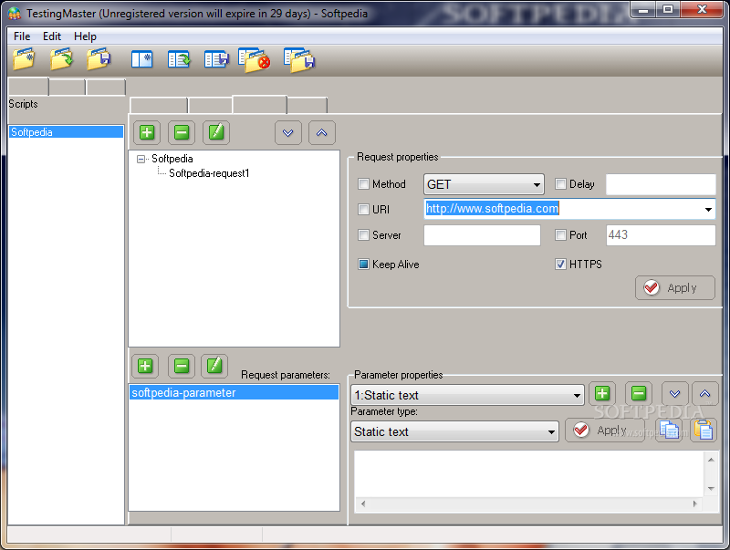
Task: Move request up with chevron button
Action: pyautogui.click(x=322, y=132)
